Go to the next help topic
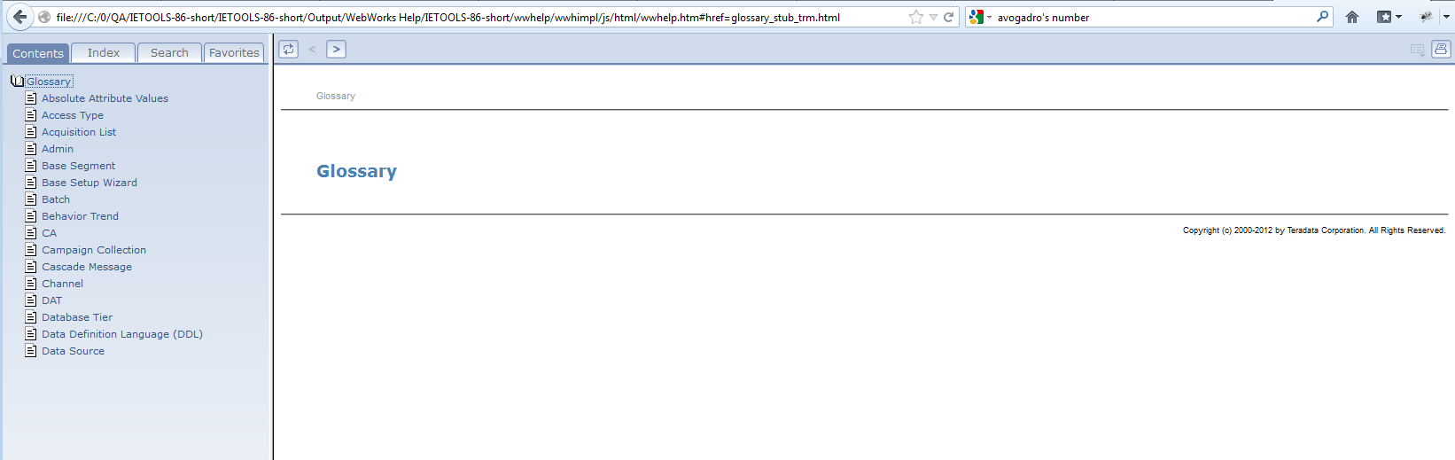Viewport: 1455px width, 460px height. [x=336, y=50]
